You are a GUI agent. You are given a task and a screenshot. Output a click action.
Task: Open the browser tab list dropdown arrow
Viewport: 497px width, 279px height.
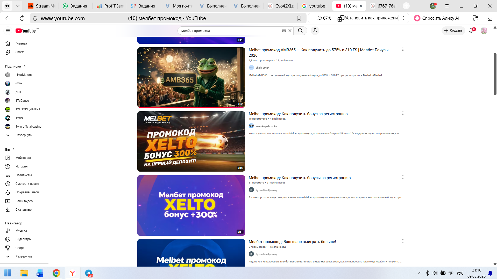(17, 6)
